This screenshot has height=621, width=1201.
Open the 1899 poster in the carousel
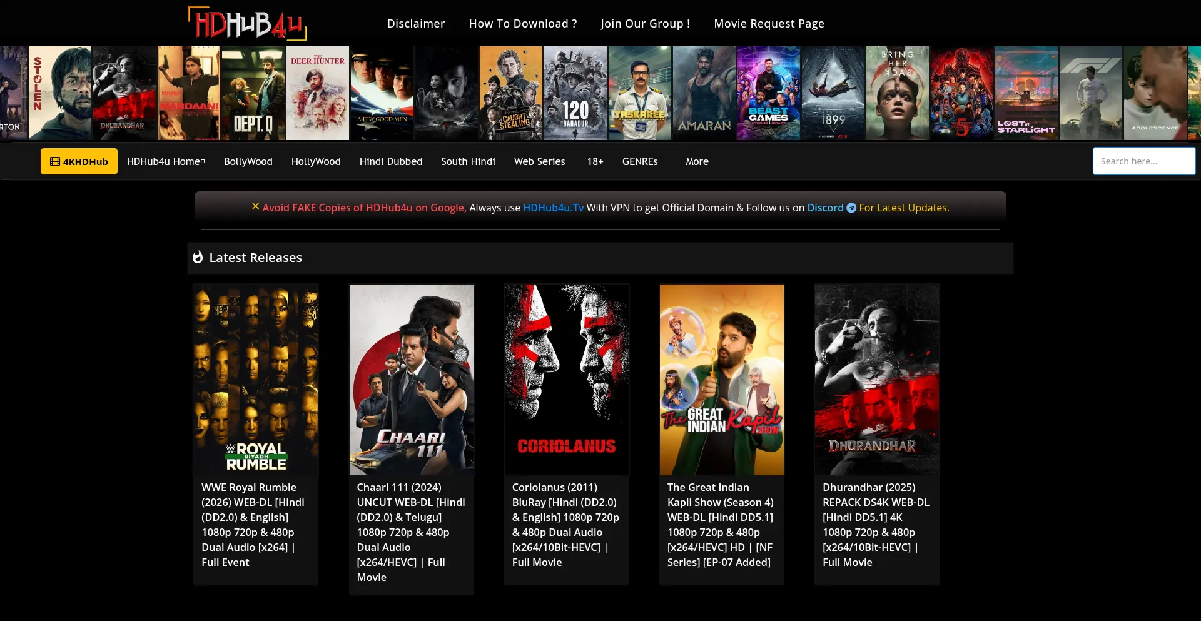coord(833,93)
